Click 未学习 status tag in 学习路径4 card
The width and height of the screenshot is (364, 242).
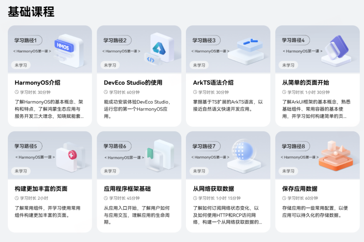[288, 65]
